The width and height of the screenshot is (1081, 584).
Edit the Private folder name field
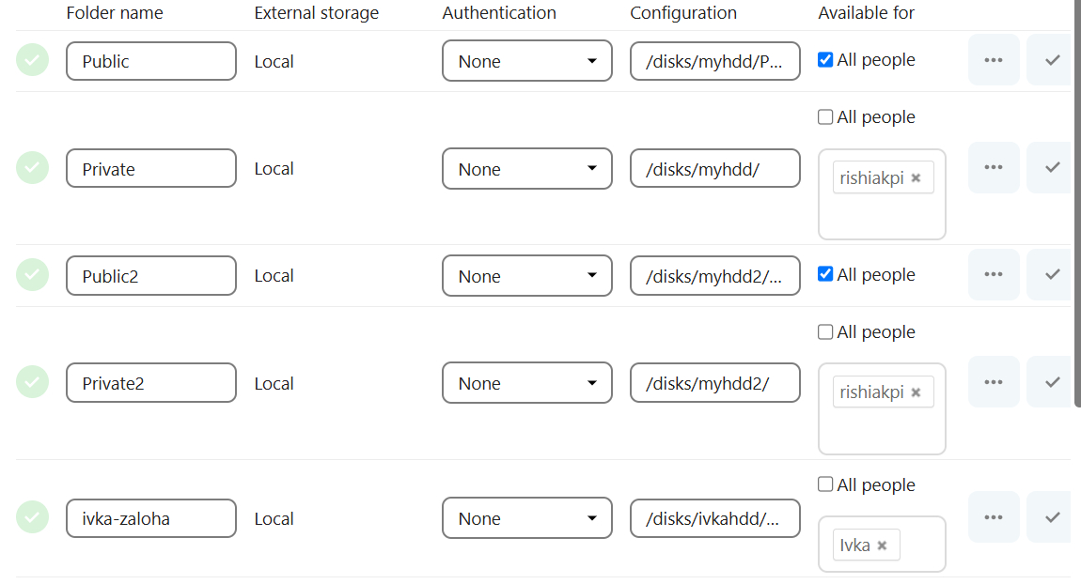(x=150, y=169)
